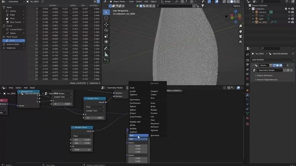Click the Max value field in Random Value
Viewport: 296px width, 166px height.
coord(82,143)
